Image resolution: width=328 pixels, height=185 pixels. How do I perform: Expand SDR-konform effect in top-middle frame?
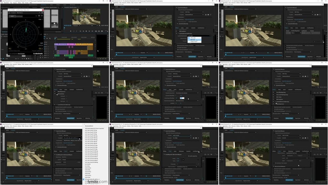[x=176, y=31]
